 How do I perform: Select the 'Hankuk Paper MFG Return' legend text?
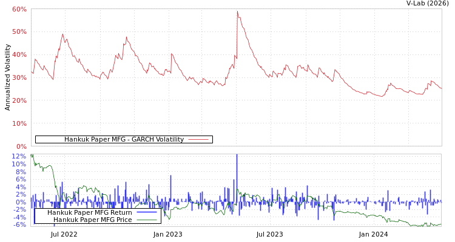89,212
